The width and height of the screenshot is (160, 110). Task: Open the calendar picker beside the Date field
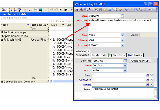123,16
